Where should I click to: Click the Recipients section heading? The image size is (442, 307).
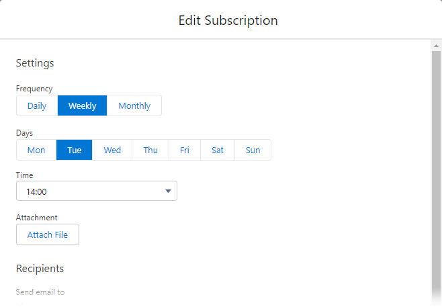pyautogui.click(x=40, y=269)
